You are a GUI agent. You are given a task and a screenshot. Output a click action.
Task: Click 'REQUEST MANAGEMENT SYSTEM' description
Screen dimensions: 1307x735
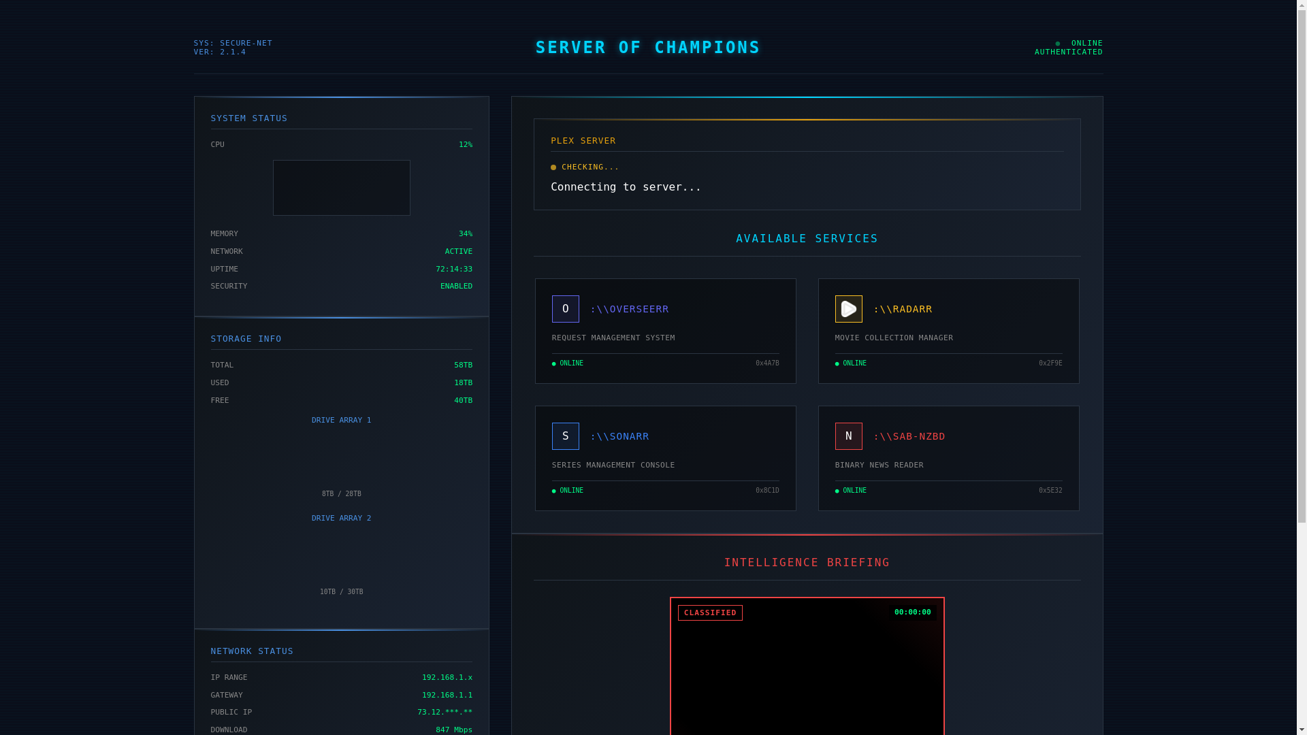click(613, 338)
